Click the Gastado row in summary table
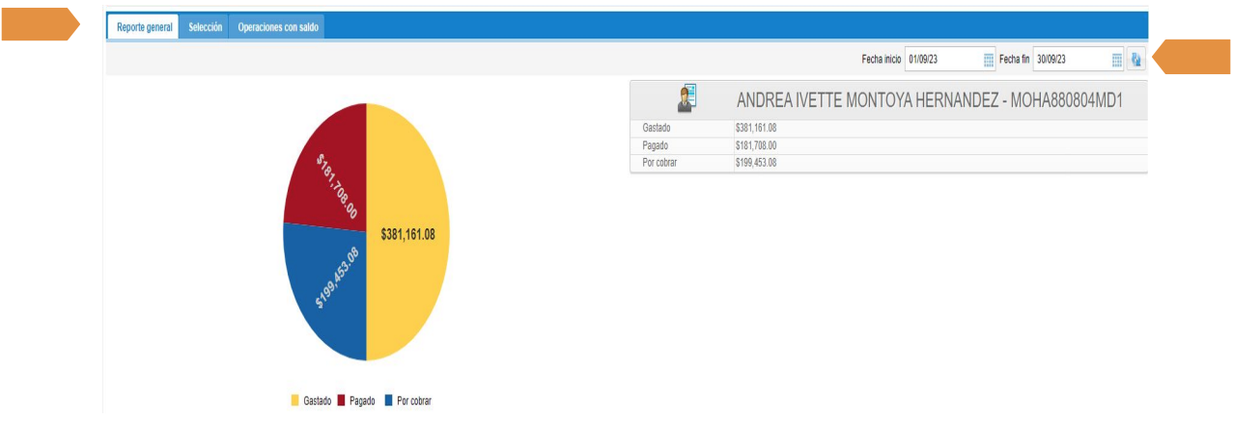This screenshot has height=421, width=1233. pyautogui.click(x=888, y=128)
